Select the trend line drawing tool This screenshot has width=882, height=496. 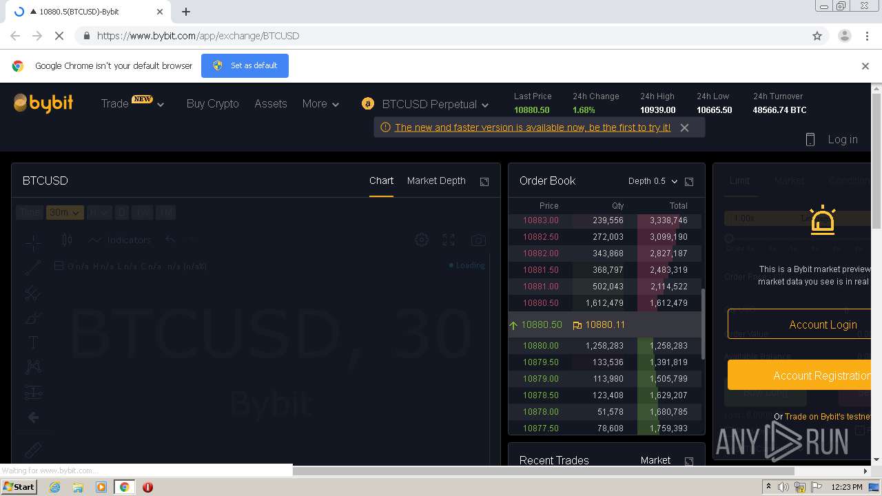[x=33, y=268]
